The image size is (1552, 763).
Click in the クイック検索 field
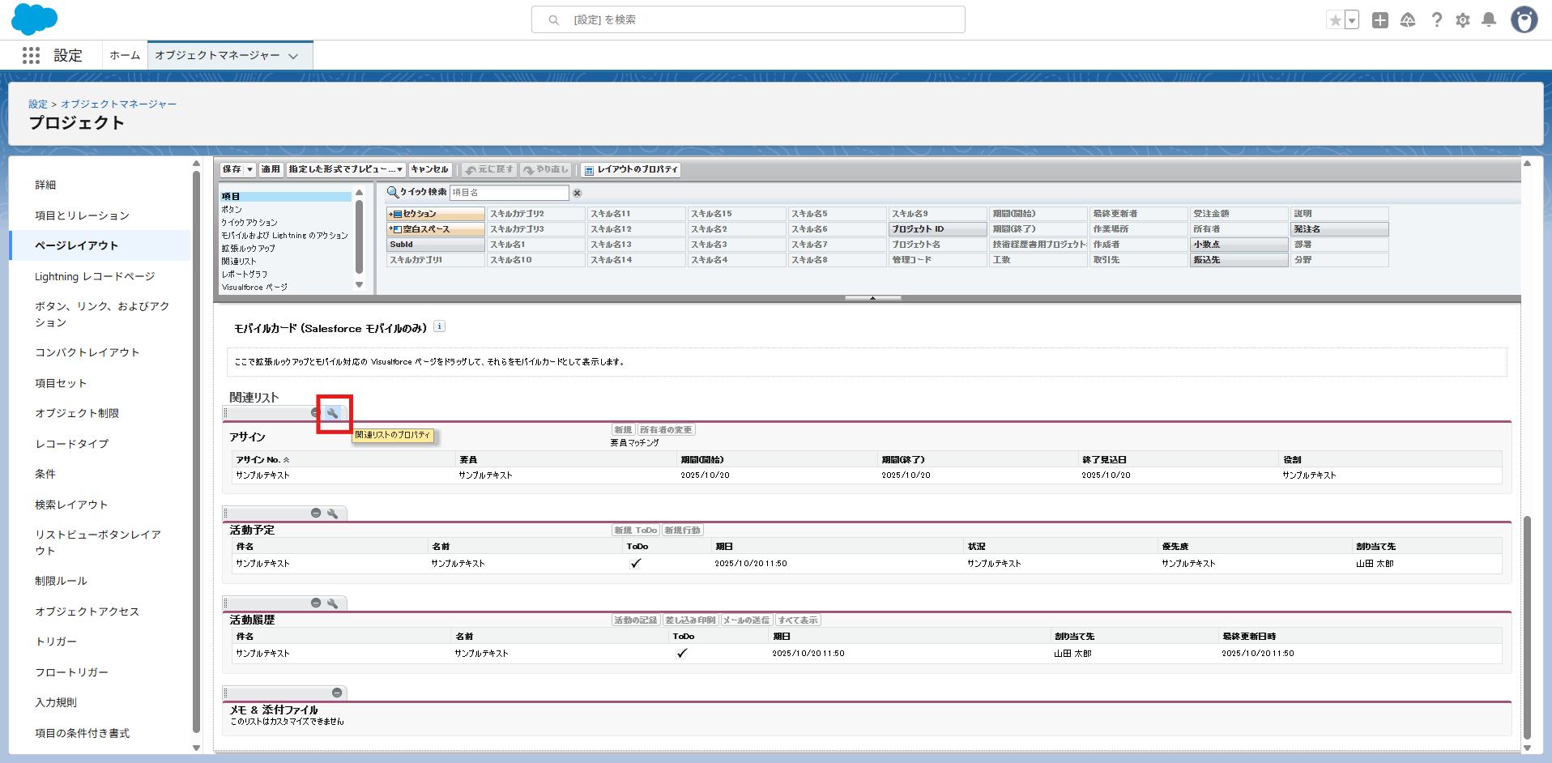[509, 193]
